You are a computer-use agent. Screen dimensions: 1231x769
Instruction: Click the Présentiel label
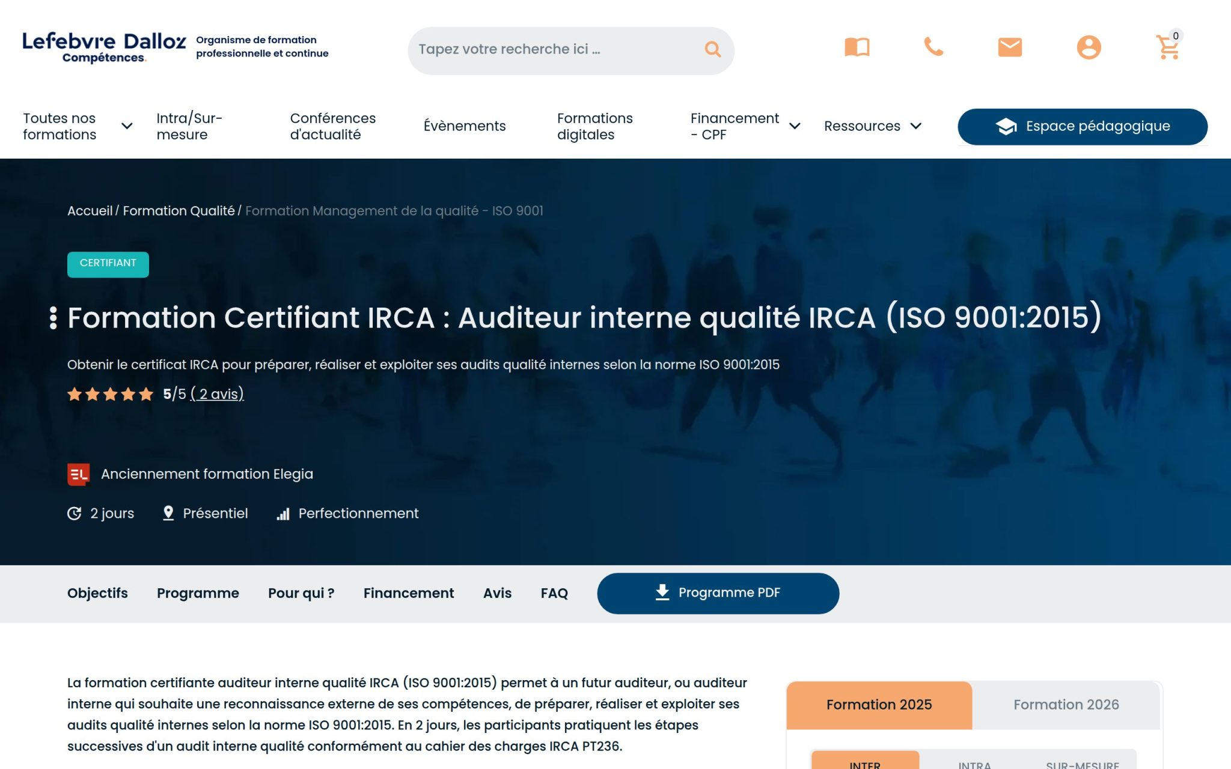[215, 514]
